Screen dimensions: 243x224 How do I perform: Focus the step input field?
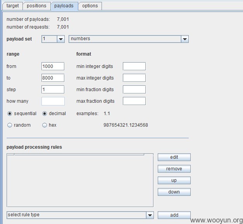tap(53, 90)
